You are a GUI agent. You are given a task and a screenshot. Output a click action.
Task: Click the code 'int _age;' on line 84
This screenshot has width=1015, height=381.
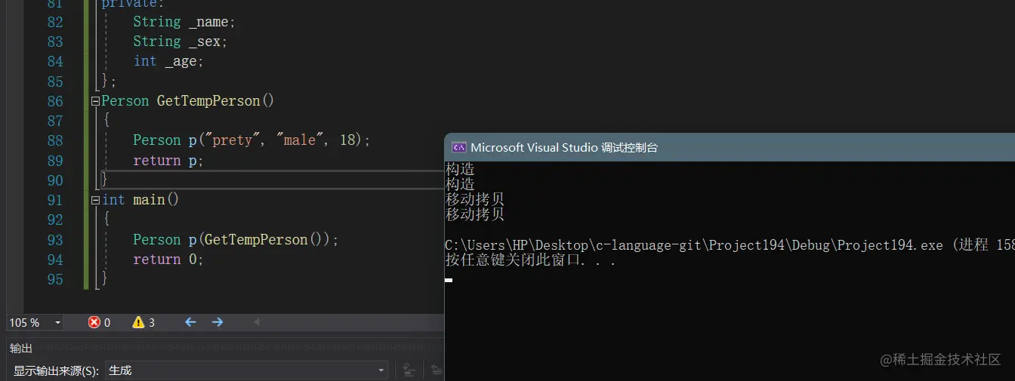(168, 61)
